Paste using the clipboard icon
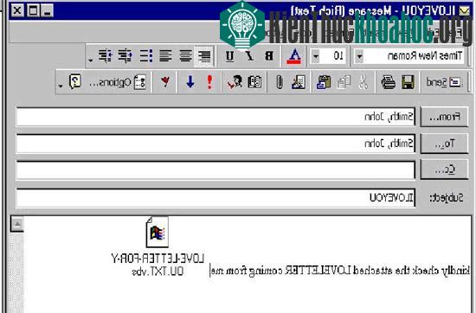 pyautogui.click(x=324, y=82)
